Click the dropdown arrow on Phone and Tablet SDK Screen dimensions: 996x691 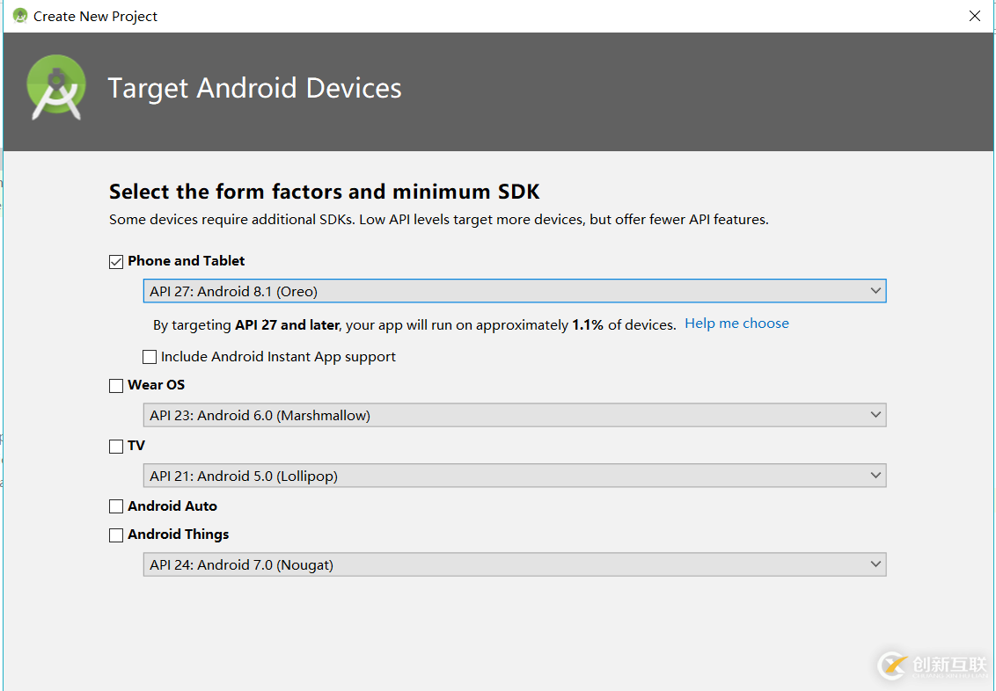(875, 290)
